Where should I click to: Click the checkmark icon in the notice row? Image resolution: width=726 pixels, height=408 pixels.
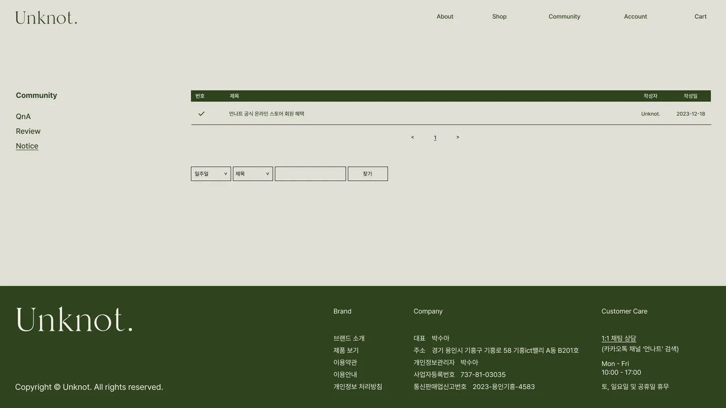(201, 114)
